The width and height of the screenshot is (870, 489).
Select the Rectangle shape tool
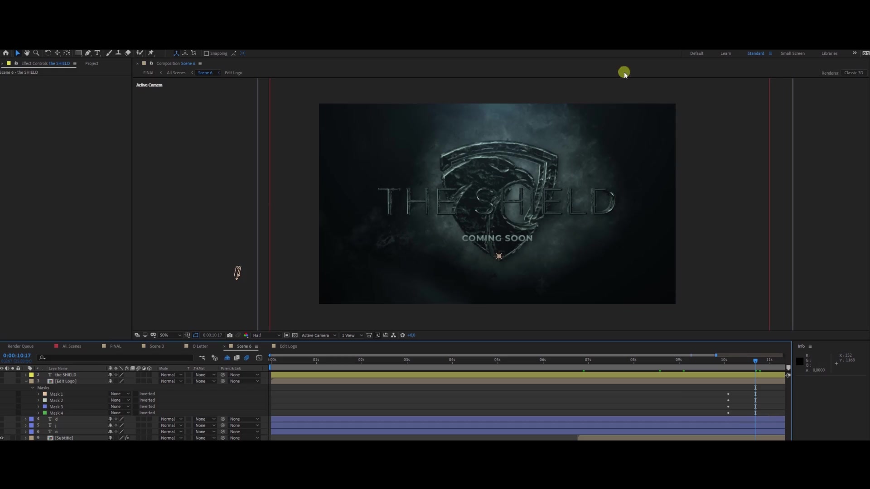[78, 53]
